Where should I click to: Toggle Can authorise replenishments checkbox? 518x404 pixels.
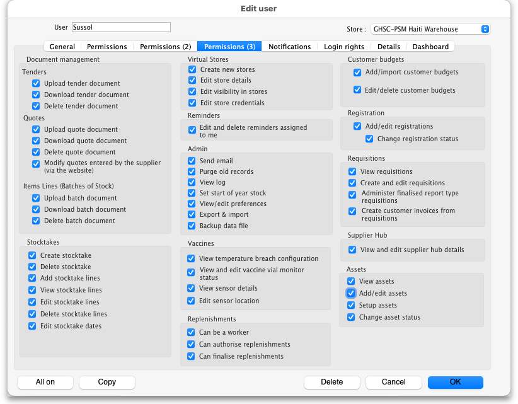point(192,344)
